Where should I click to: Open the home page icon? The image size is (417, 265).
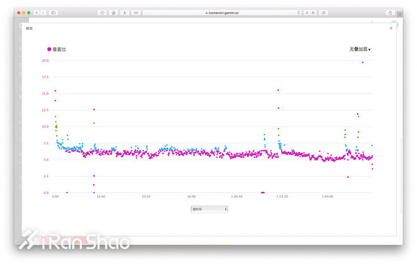[113, 13]
